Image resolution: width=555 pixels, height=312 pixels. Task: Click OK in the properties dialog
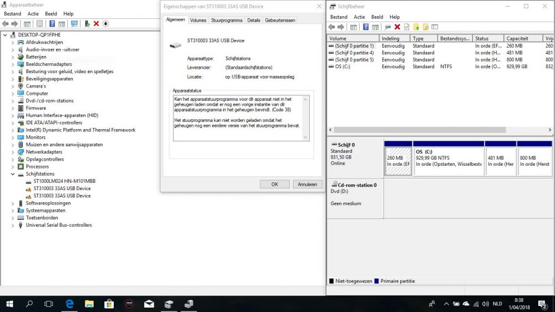[274, 184]
